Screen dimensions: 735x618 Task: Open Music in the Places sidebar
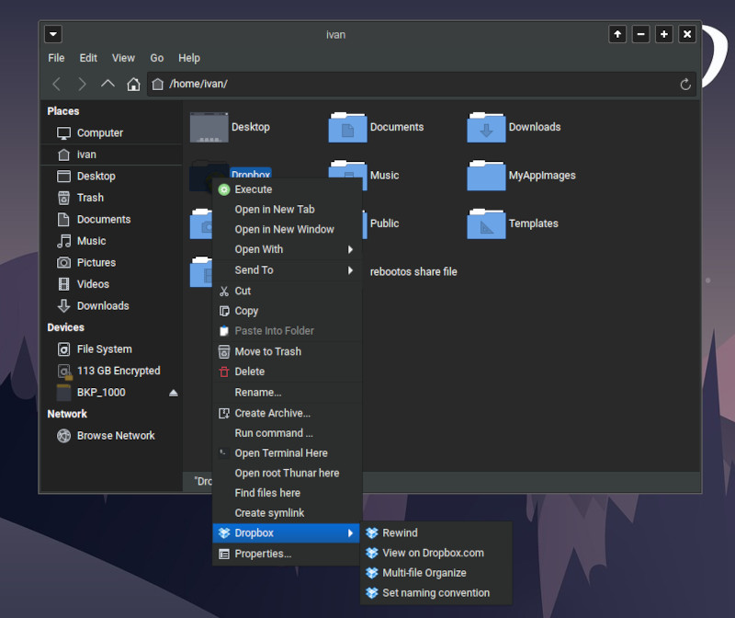(111, 241)
